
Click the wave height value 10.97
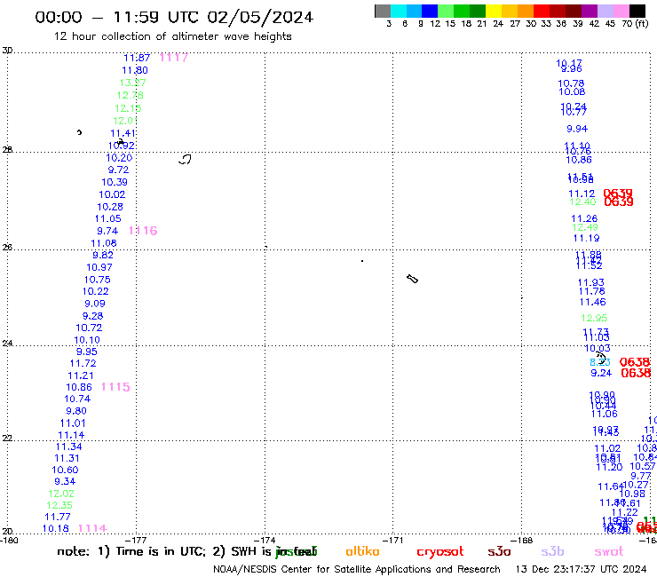pos(99,267)
